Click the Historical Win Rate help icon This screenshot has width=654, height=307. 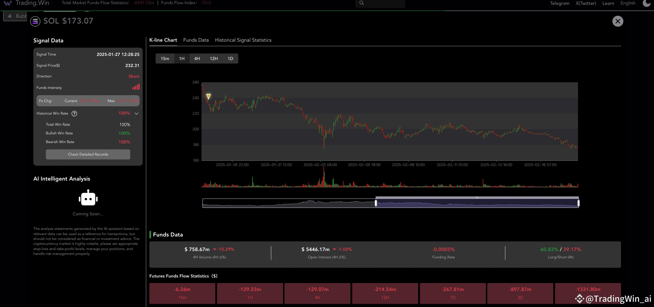click(x=74, y=114)
